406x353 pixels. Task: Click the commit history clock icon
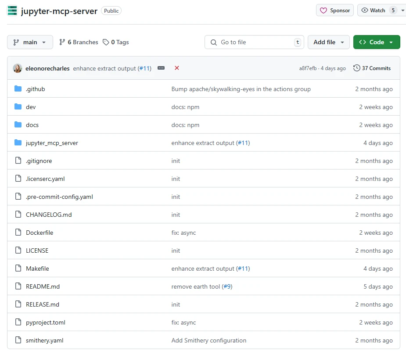[x=356, y=68]
